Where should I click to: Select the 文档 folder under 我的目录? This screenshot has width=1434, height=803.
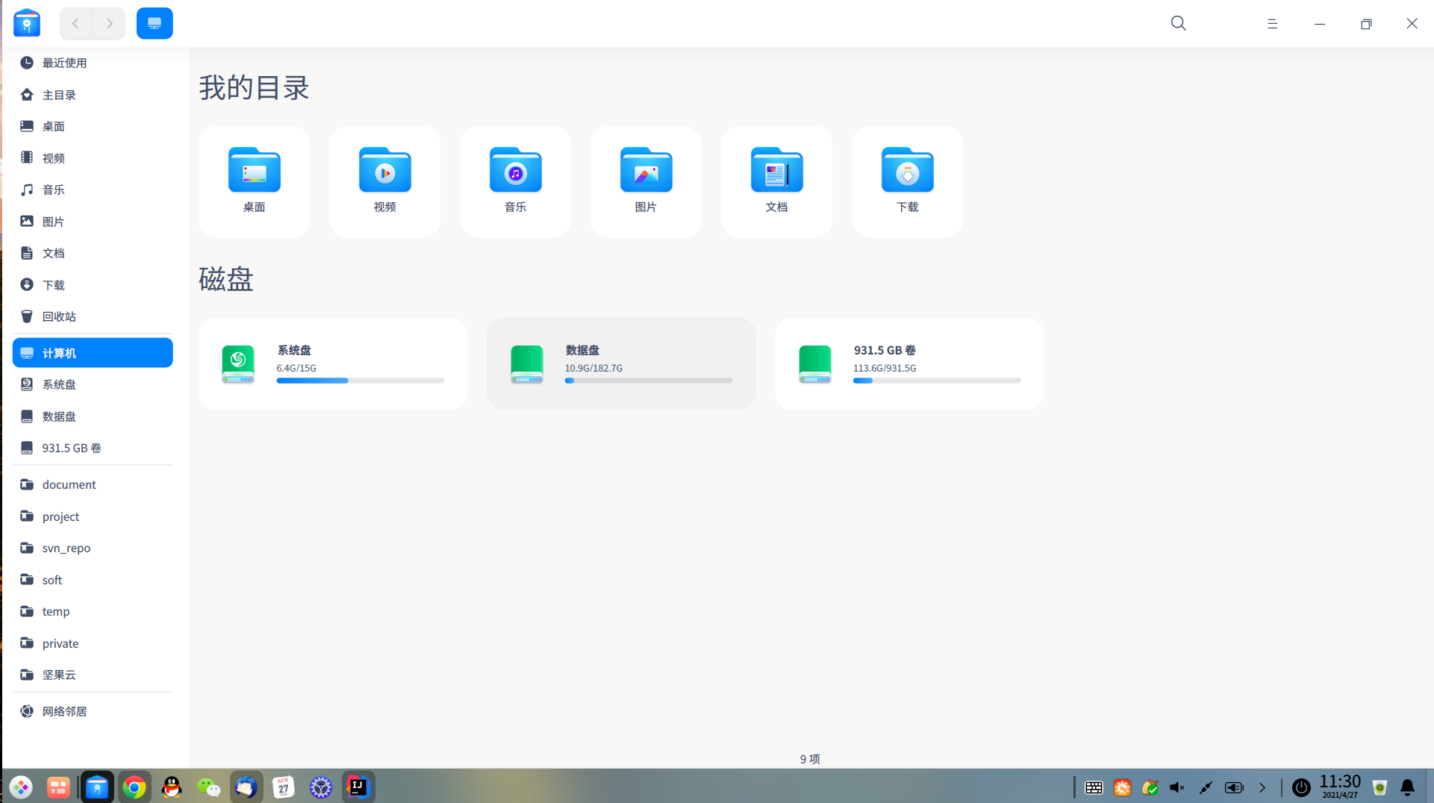776,181
